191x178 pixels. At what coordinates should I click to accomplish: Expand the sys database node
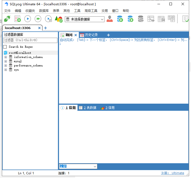pyautogui.click(x=6, y=70)
